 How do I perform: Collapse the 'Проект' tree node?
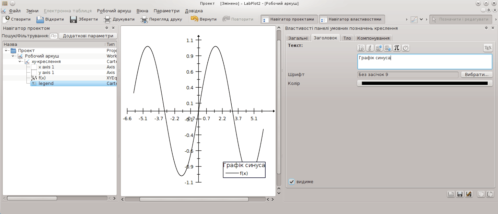[7, 51]
